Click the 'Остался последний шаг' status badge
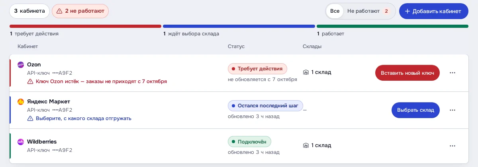 click(265, 106)
